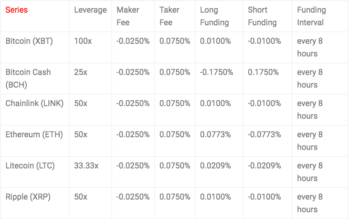
Task: Click the Funding Interval column header
Action: coord(312,16)
